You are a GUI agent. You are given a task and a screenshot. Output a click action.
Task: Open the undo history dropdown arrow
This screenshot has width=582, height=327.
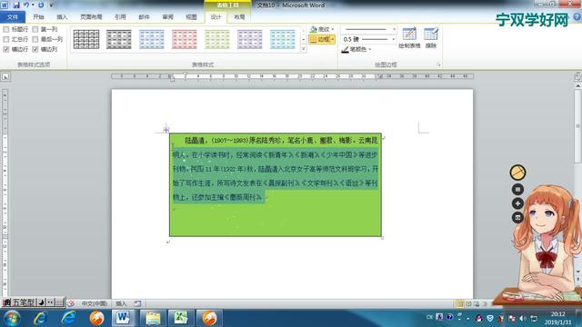(x=33, y=5)
